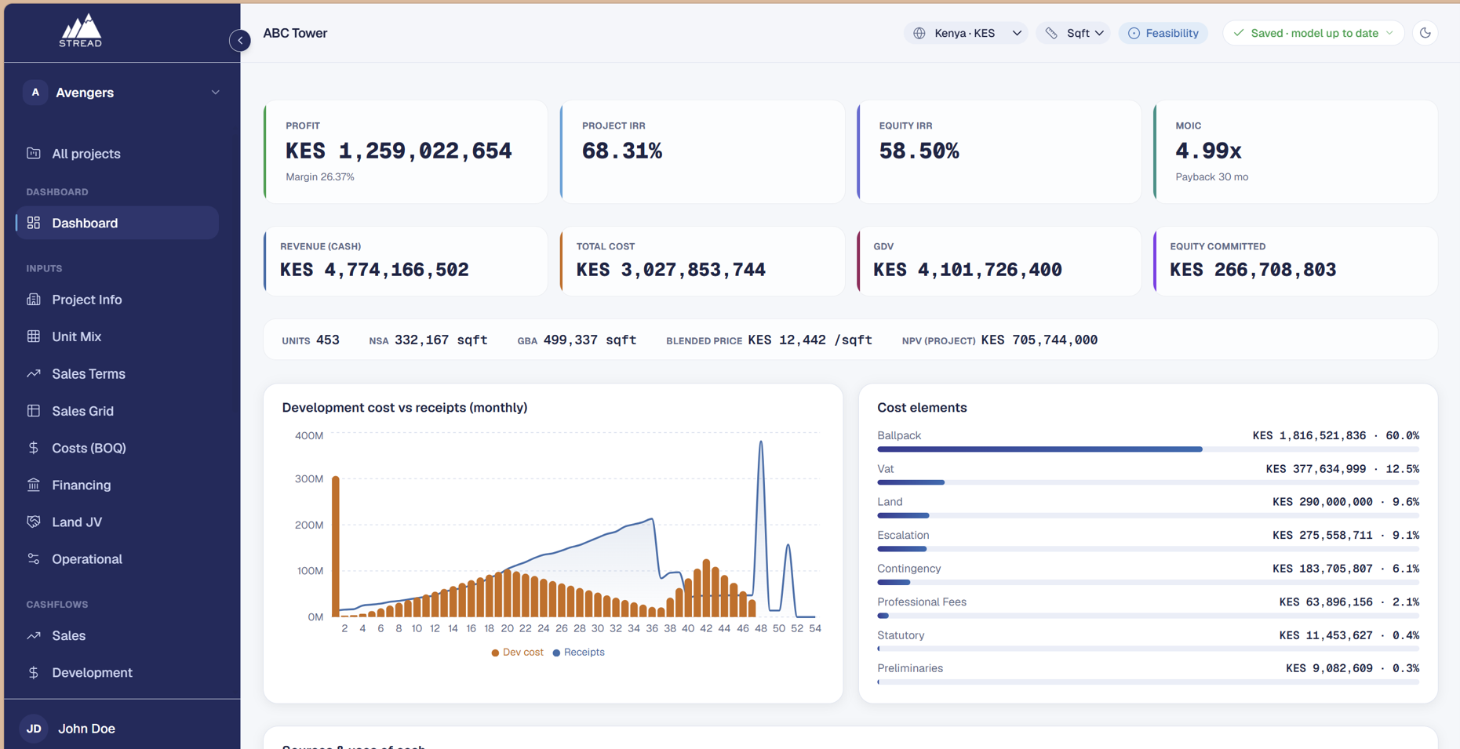Click the Statutory cost row label
This screenshot has width=1460, height=749.
[x=901, y=635]
